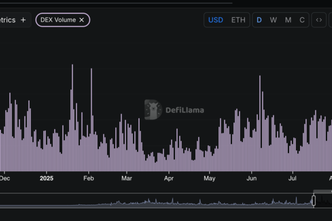The image size is (332, 221).
Task: Remove the DEX Volume chip via X
Action: (x=82, y=20)
